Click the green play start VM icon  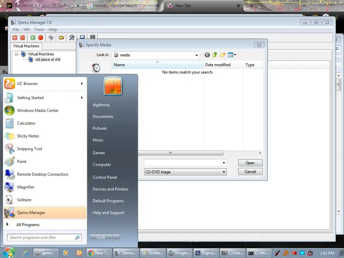pyautogui.click(x=33, y=38)
